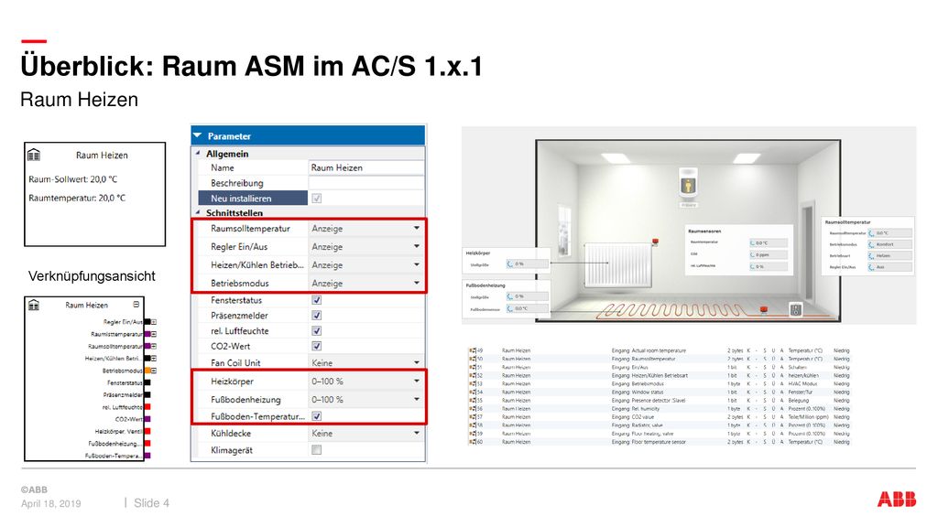
Task: Click the purple CO2-Wert connector square
Action: (147, 419)
